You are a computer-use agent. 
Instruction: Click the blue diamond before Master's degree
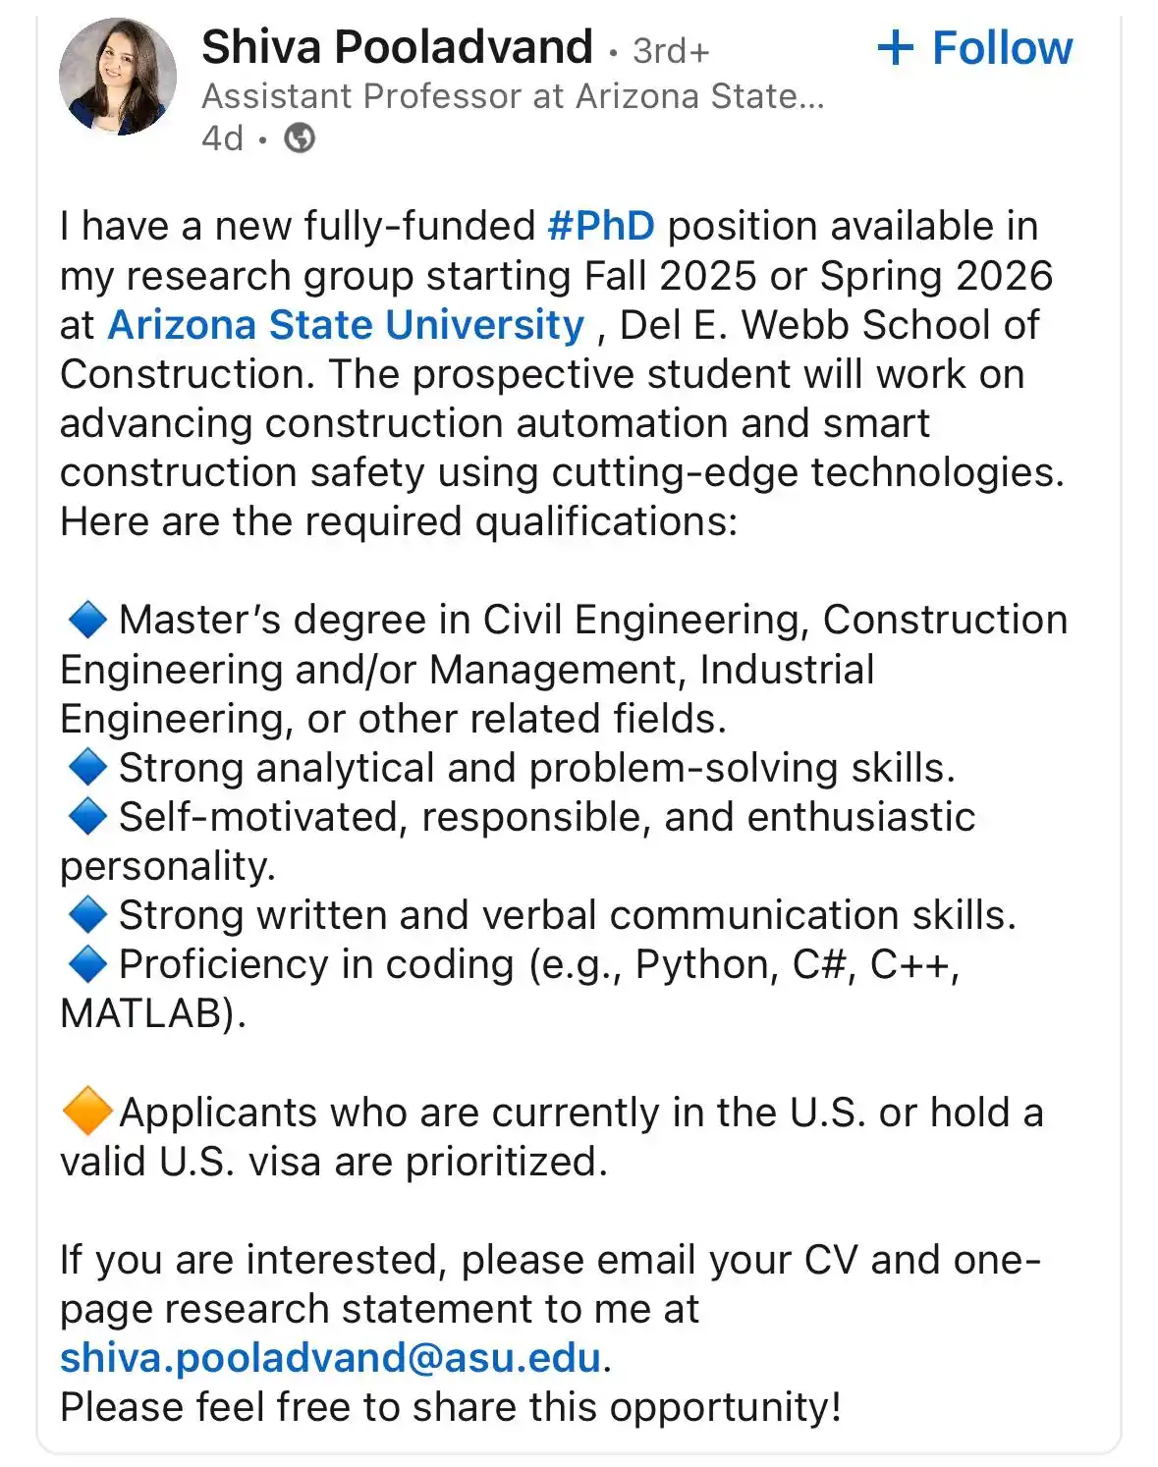87,620
